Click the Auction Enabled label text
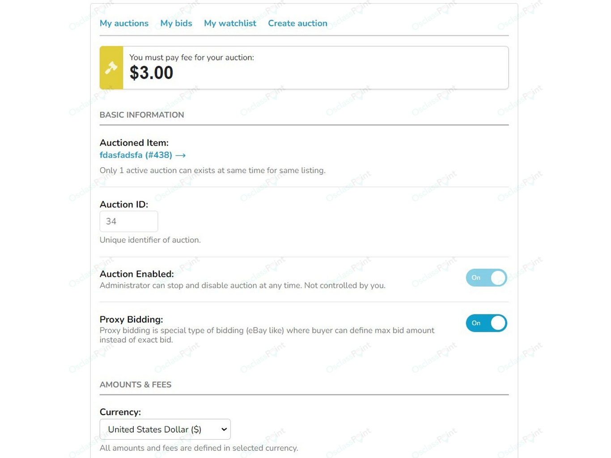The image size is (611, 458). click(x=136, y=274)
